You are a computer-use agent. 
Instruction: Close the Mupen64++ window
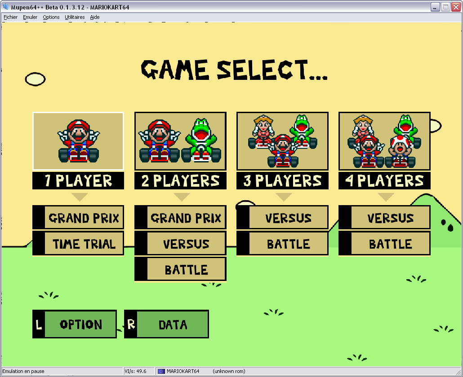coord(456,7)
